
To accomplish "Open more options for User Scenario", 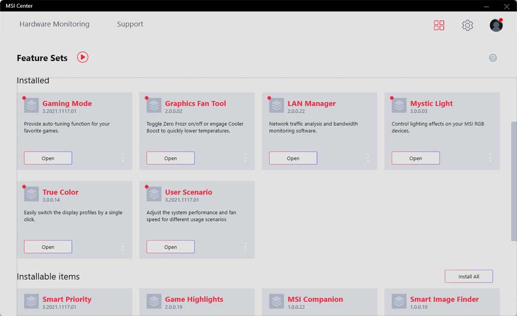I will 245,247.
